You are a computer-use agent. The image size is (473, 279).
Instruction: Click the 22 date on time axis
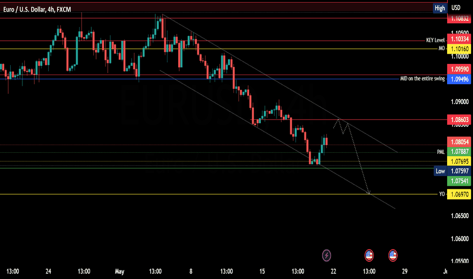333,271
